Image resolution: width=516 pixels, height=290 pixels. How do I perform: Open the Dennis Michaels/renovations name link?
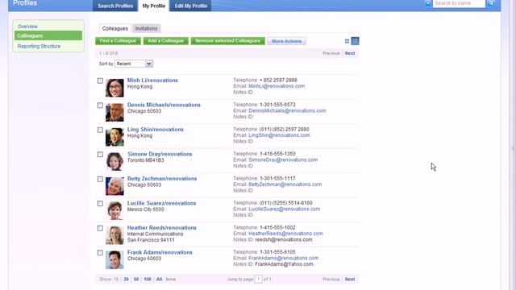click(x=164, y=105)
